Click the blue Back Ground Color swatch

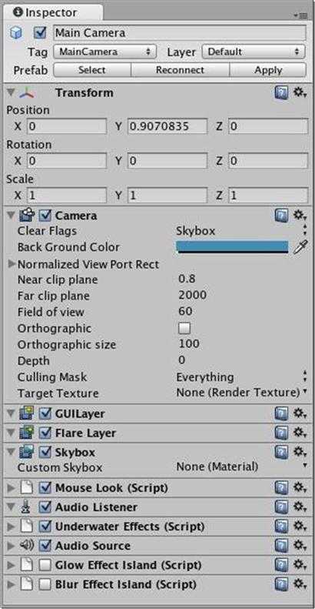[x=232, y=246]
